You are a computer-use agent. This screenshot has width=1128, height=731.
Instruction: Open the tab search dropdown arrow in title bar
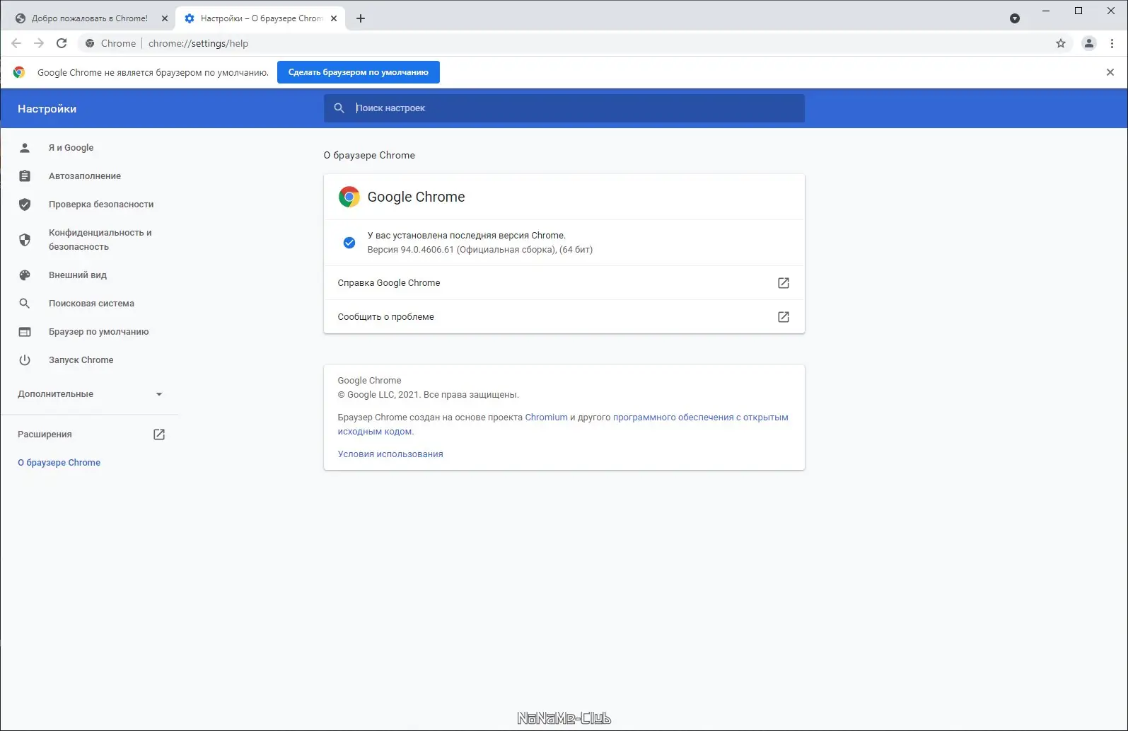pos(1015,18)
